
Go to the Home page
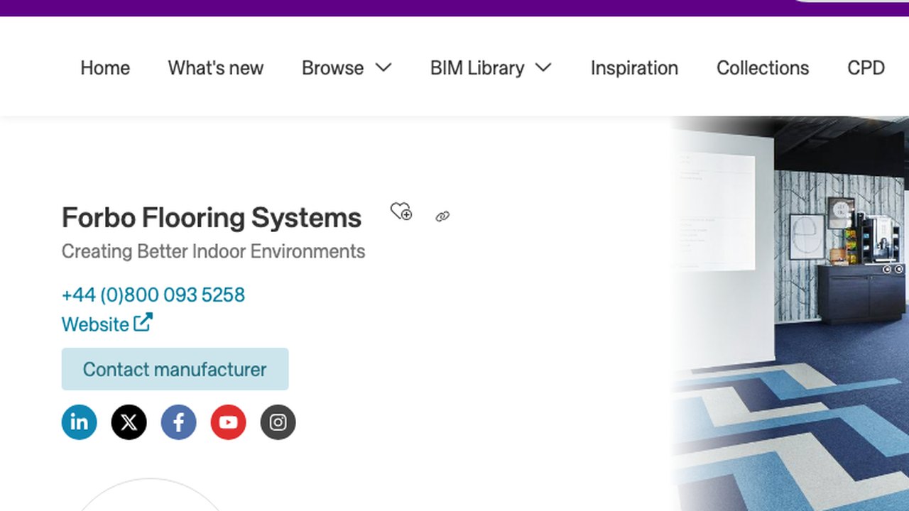click(x=105, y=68)
